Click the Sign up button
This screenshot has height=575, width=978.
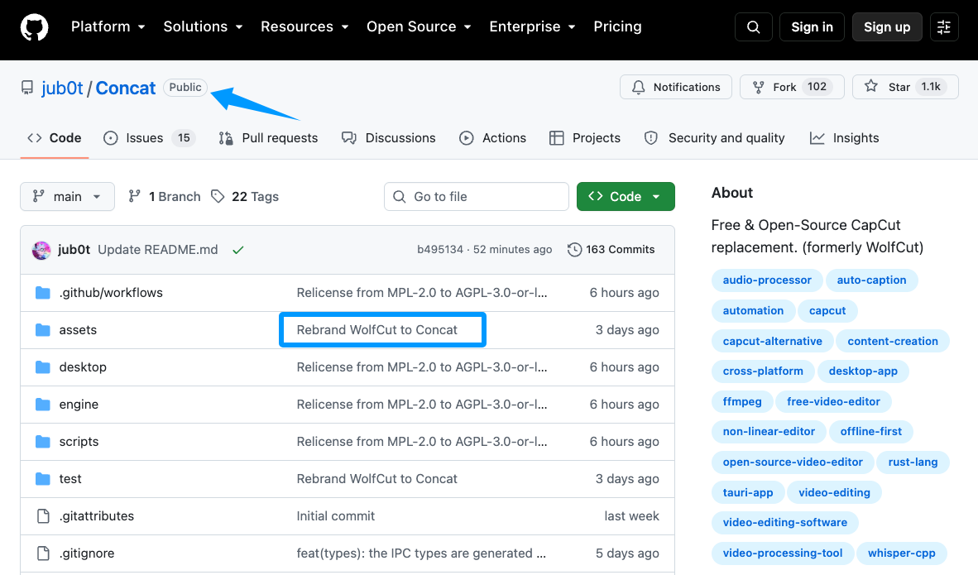click(887, 26)
